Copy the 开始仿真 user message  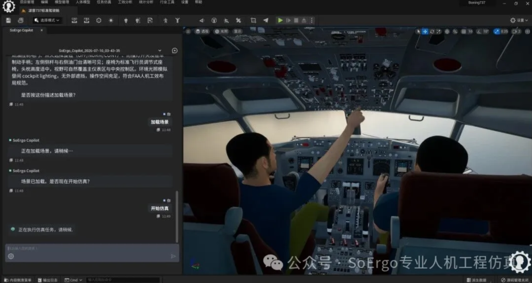click(159, 216)
